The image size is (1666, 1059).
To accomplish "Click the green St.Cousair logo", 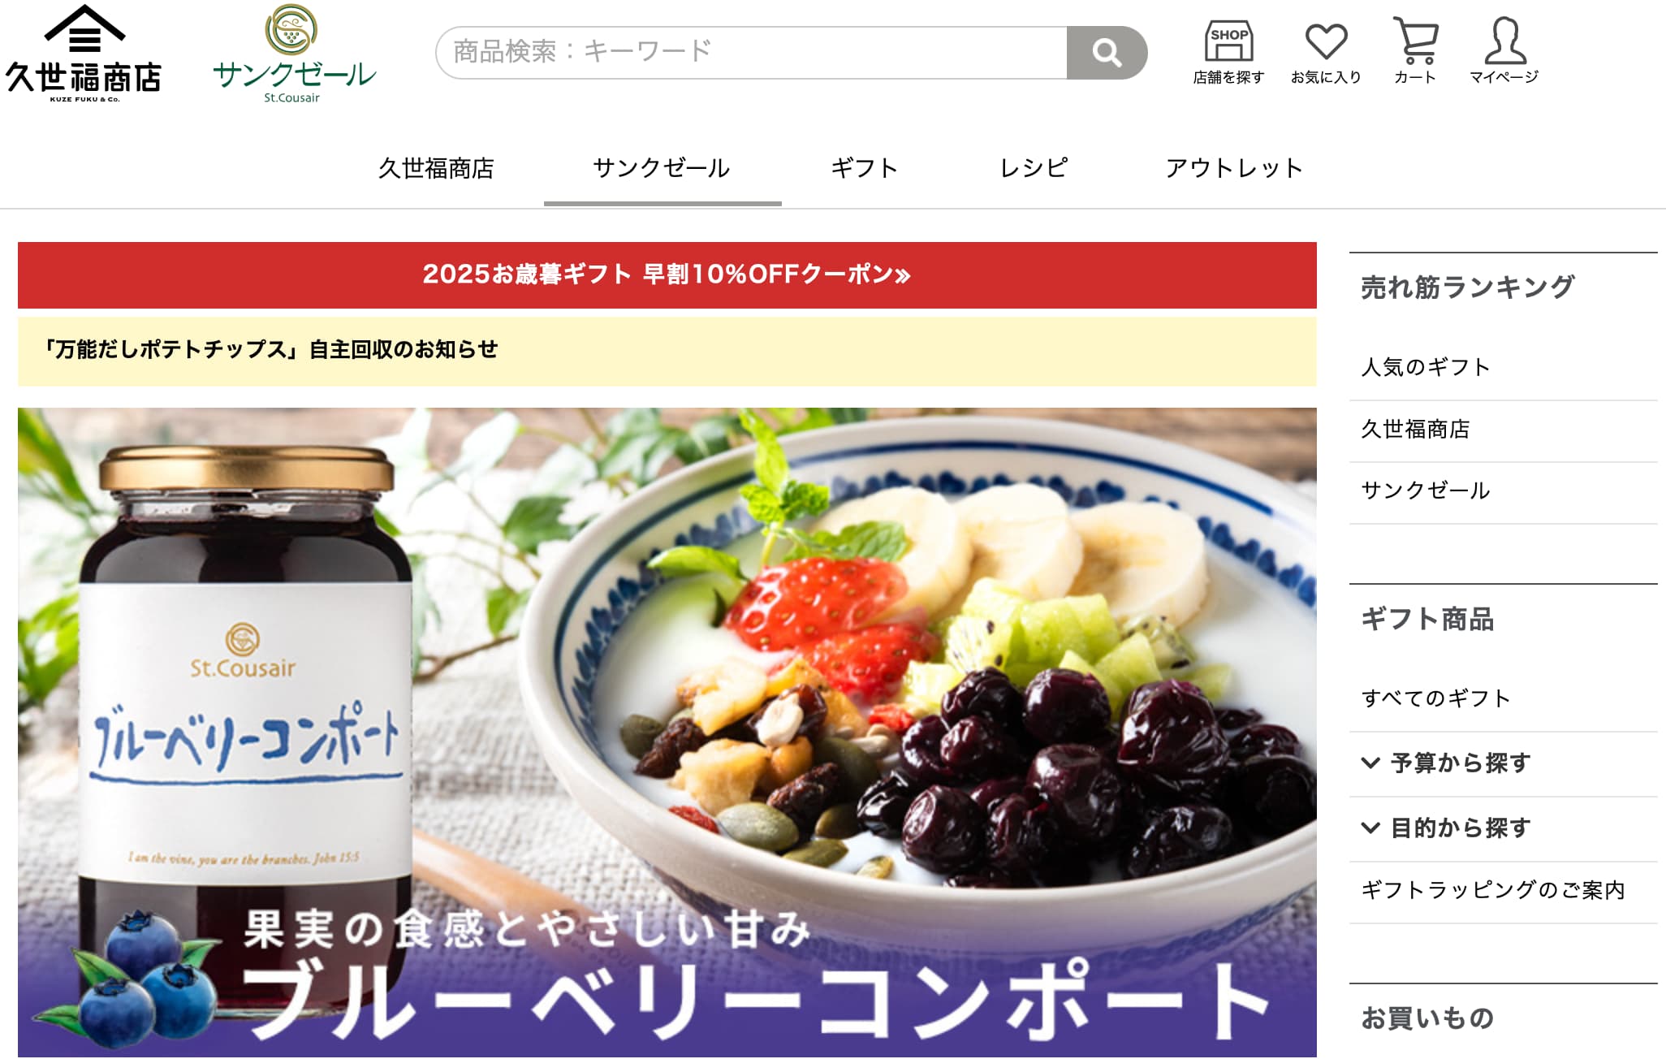I will 294,54.
